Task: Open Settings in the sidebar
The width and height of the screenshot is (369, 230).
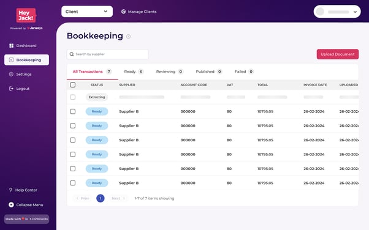Action: (26, 74)
